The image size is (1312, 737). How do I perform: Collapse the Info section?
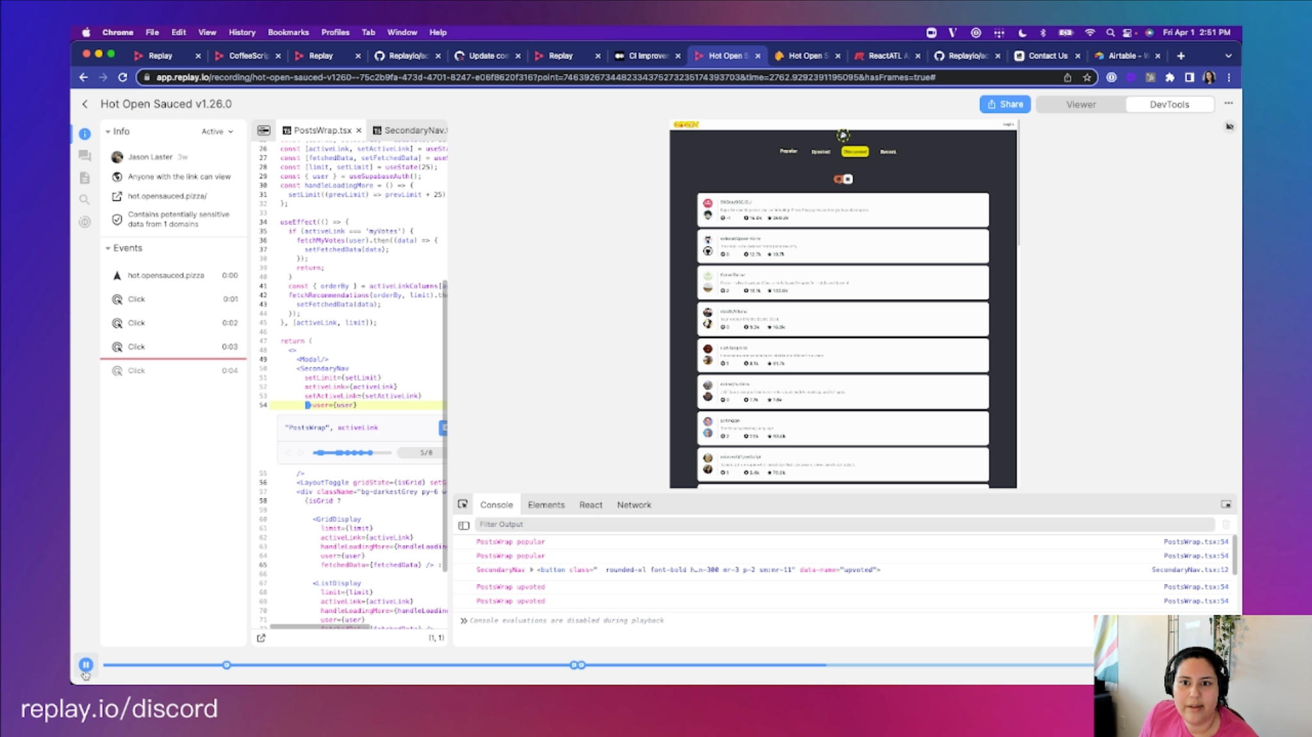108,131
